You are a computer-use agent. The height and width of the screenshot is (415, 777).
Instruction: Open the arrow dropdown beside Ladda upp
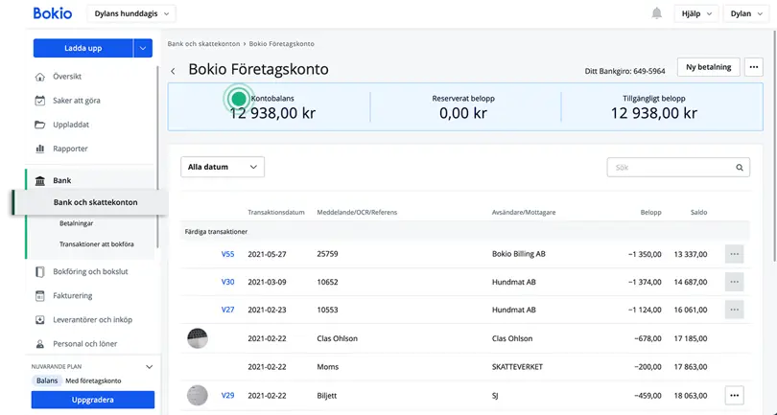(143, 48)
